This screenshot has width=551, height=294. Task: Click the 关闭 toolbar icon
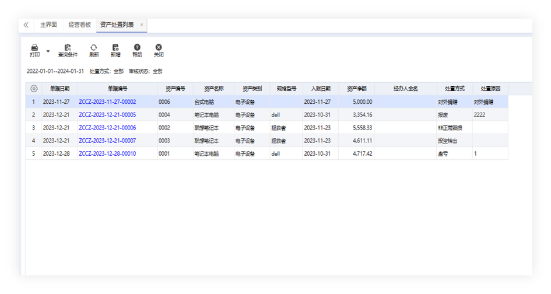[159, 48]
